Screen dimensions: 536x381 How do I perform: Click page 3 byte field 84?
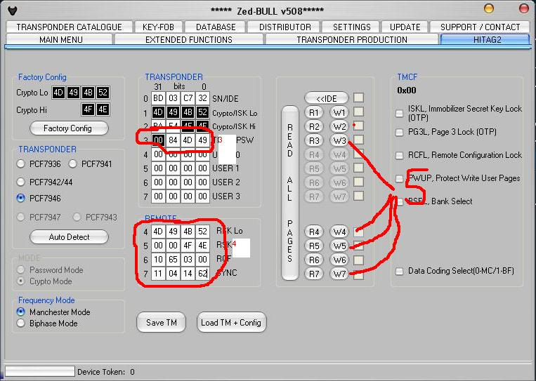173,140
